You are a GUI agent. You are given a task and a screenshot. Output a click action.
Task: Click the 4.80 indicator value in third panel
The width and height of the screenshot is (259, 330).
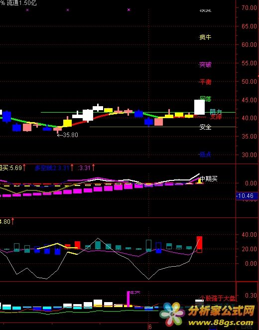click(5, 222)
